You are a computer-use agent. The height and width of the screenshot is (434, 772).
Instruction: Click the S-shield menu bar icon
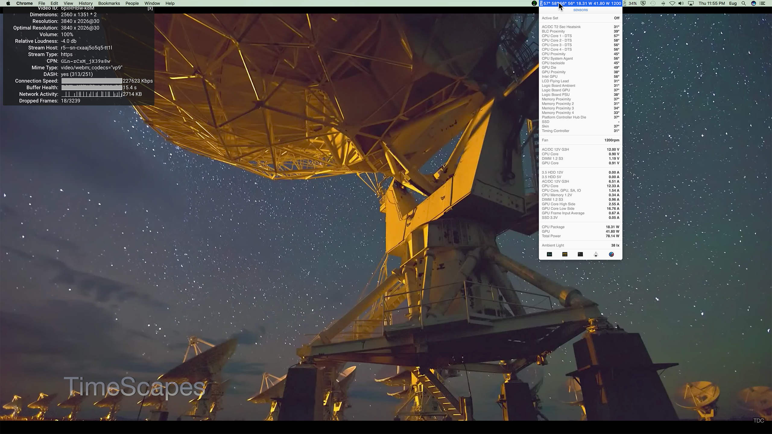click(x=643, y=3)
